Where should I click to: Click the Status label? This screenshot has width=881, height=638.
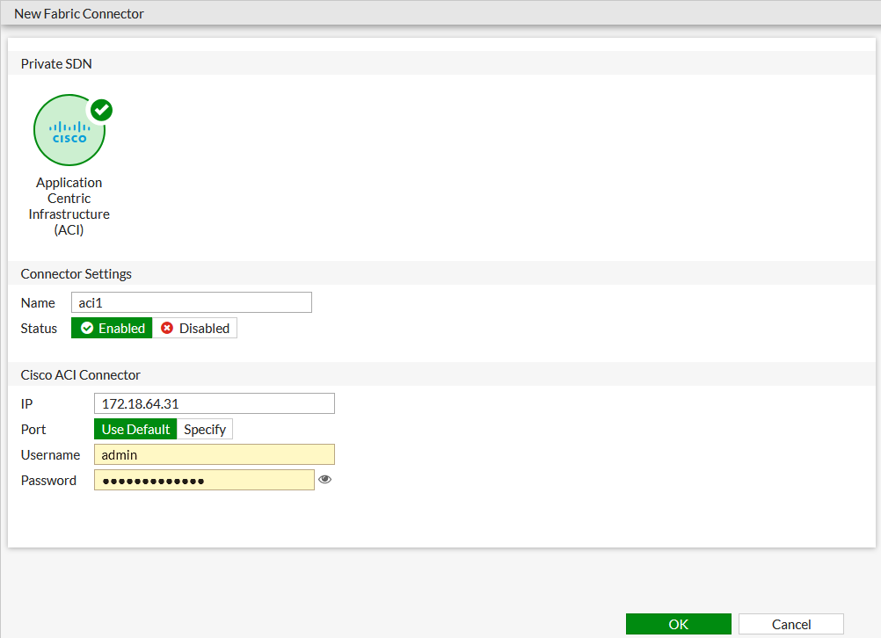tap(39, 329)
